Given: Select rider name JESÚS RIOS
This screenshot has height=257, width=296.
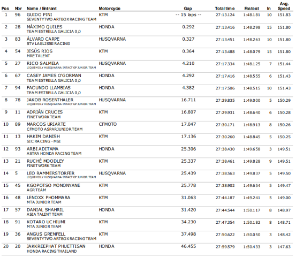Looking at the screenshot, I should (40, 51).
